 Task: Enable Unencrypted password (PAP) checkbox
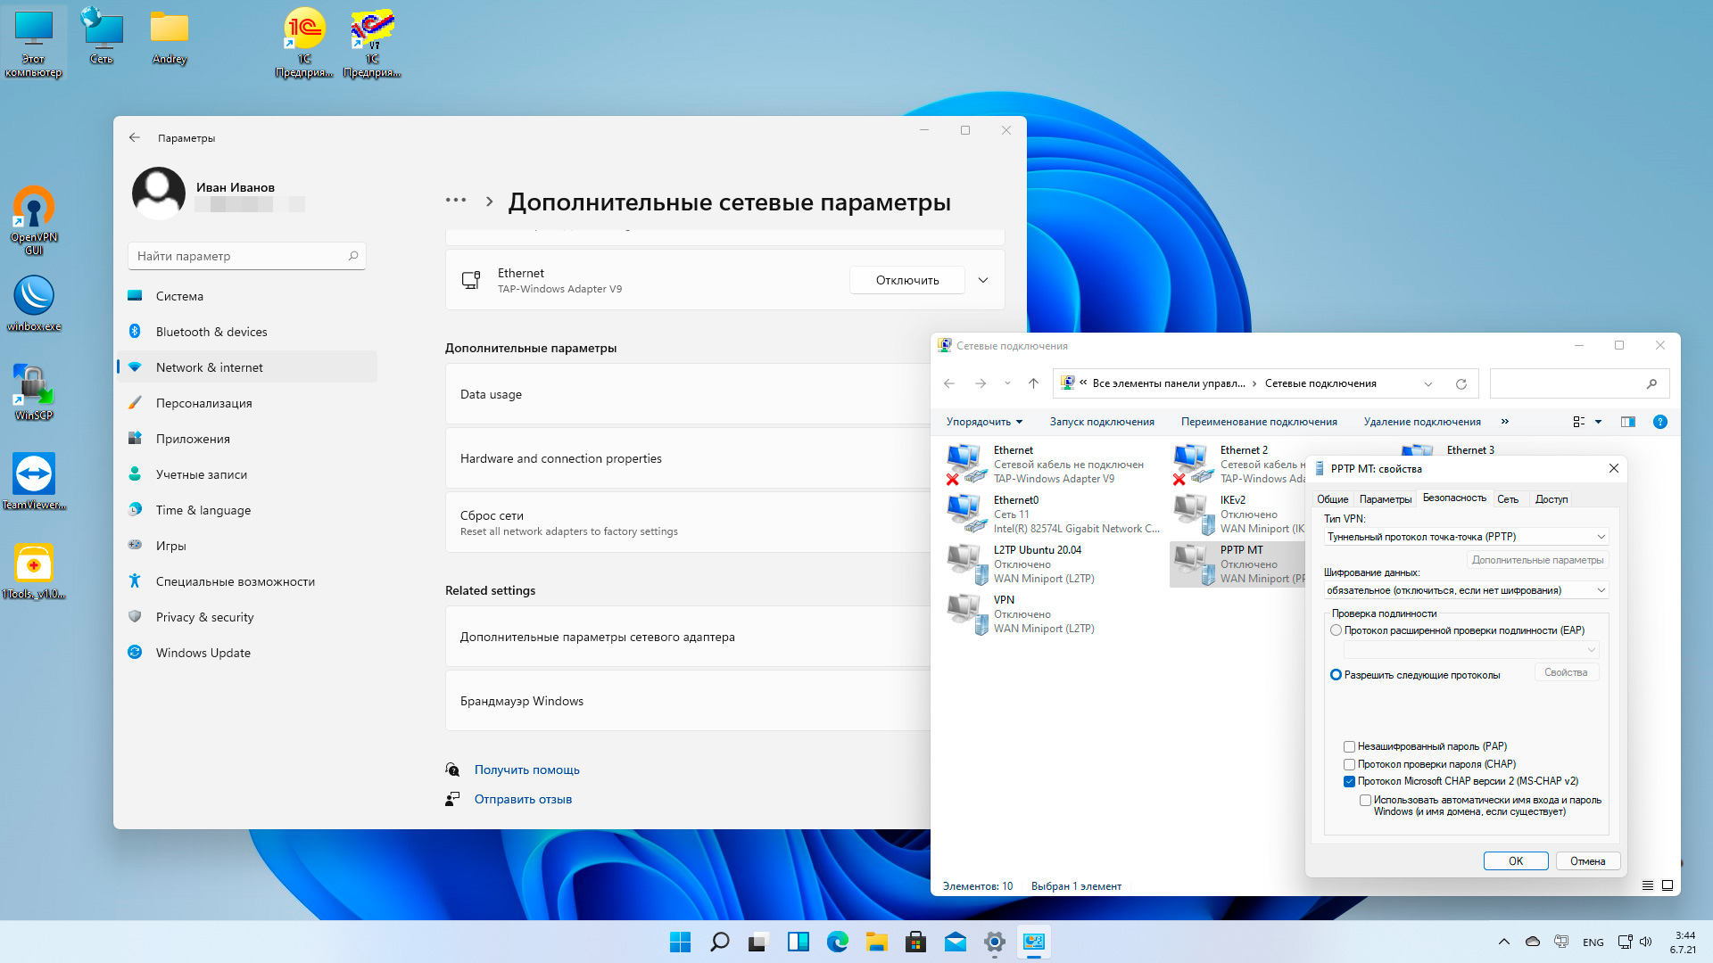click(x=1349, y=747)
